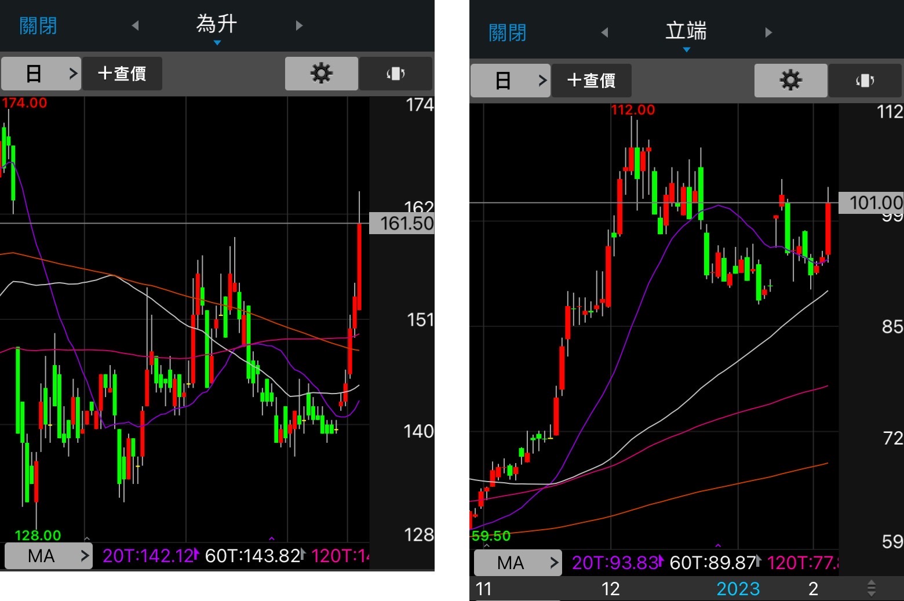Screen dimensions: 904x601
Task: Tap +查價 in the 立端 chart
Action: pos(591,81)
